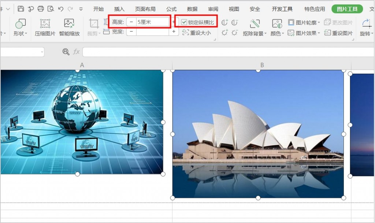The height and width of the screenshot is (223, 375).
Task: Click the Rotate (旋转) icon
Action: 366,24
